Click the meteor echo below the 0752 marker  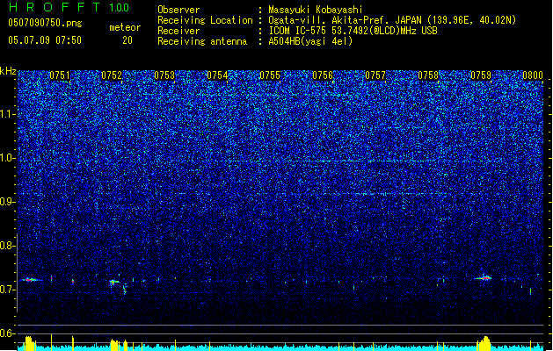114,282
